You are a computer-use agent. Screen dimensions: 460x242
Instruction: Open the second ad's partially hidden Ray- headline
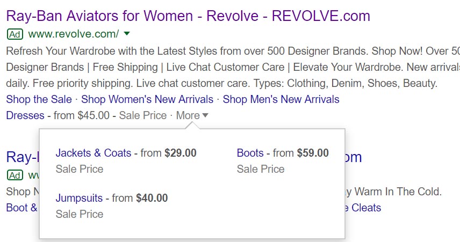(22, 157)
